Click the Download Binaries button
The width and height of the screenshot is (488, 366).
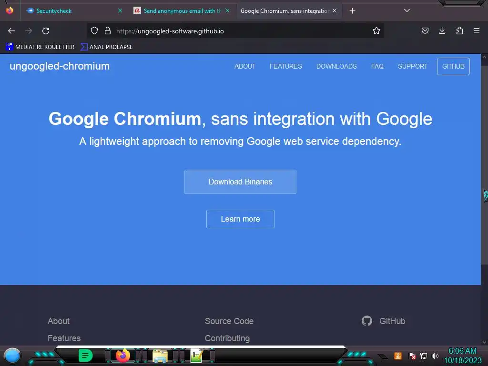tap(240, 182)
